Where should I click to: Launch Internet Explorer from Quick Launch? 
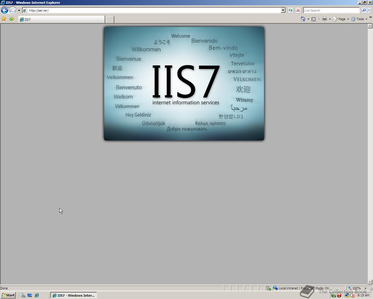37,295
